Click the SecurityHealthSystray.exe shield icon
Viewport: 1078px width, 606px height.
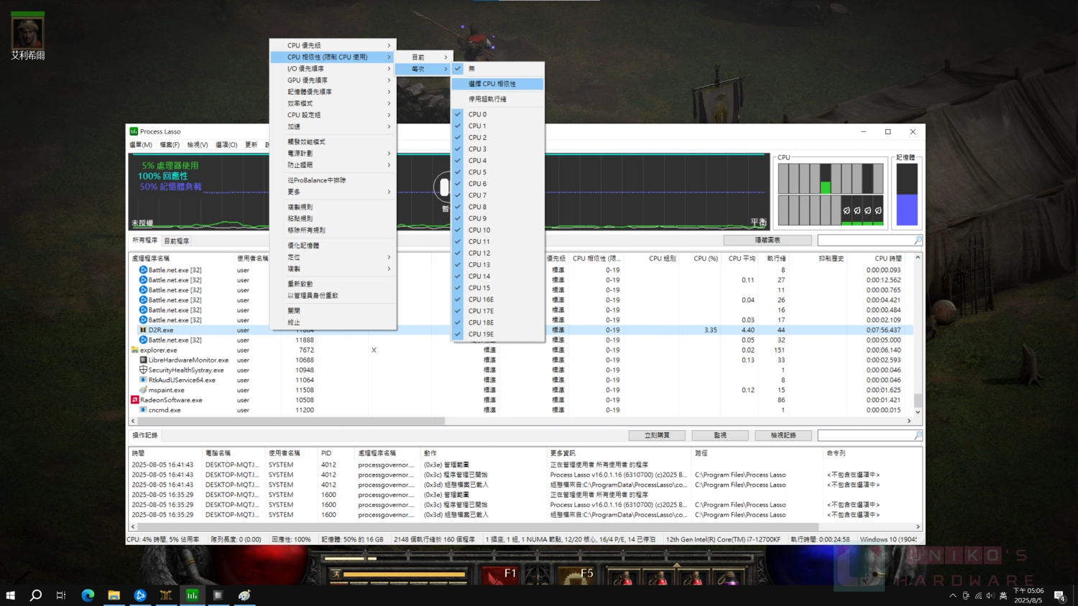coord(143,370)
